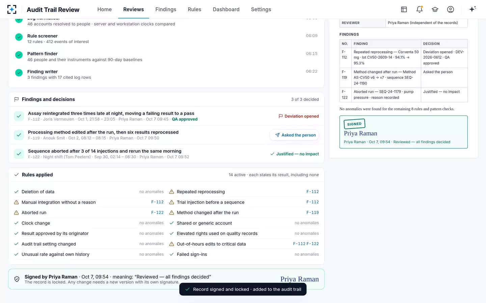This screenshot has height=303, width=486.
Task: Click the shield icon in the signed banner
Action: 17,279
